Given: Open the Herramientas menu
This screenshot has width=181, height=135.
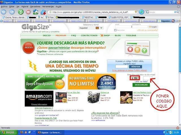Looking at the screenshot, I should [48, 6].
